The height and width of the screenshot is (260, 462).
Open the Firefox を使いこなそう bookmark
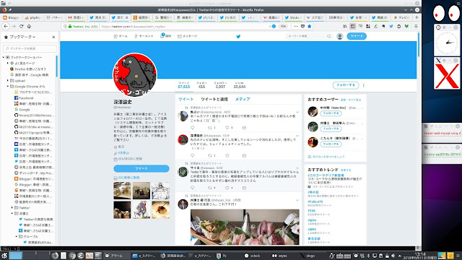28,69
